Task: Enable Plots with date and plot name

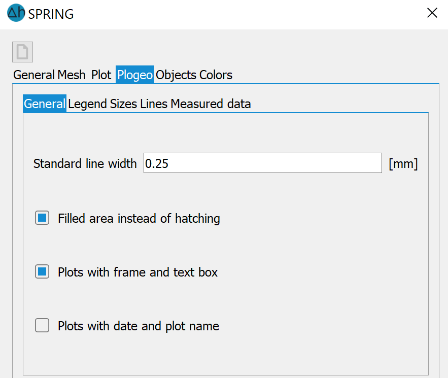Action: click(42, 325)
